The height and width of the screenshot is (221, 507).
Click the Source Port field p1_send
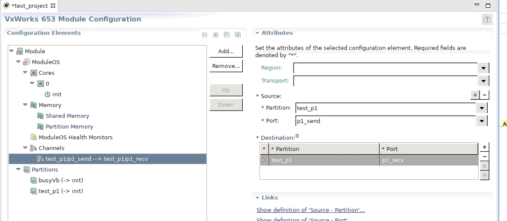386,121
